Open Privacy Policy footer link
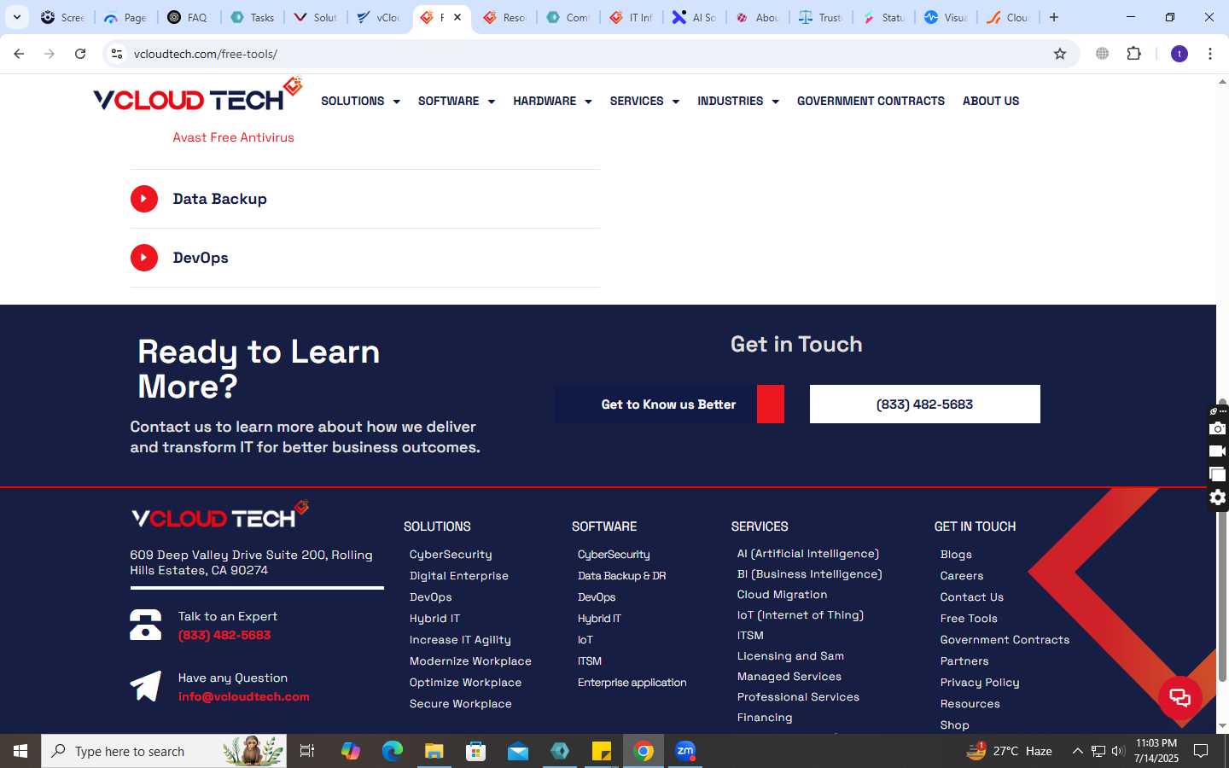Screen dimensions: 1229x768 click(980, 683)
